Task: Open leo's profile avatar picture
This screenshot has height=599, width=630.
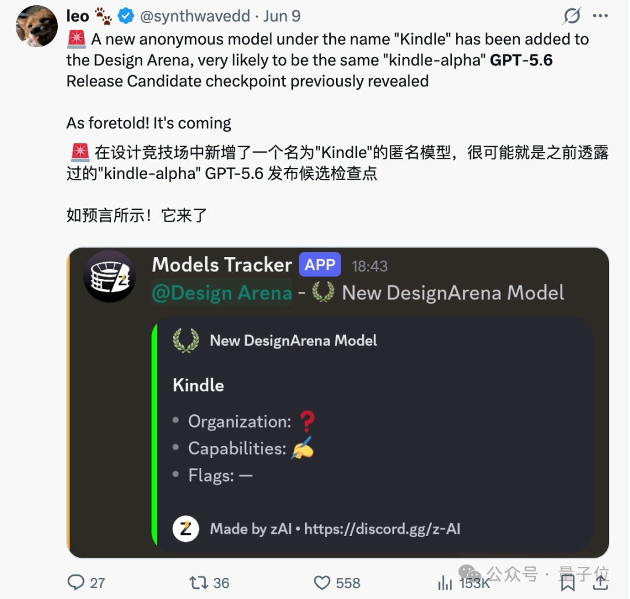Action: click(37, 26)
